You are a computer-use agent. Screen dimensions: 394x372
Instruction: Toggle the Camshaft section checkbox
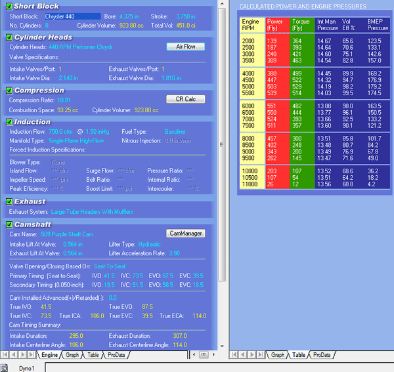coord(9,224)
